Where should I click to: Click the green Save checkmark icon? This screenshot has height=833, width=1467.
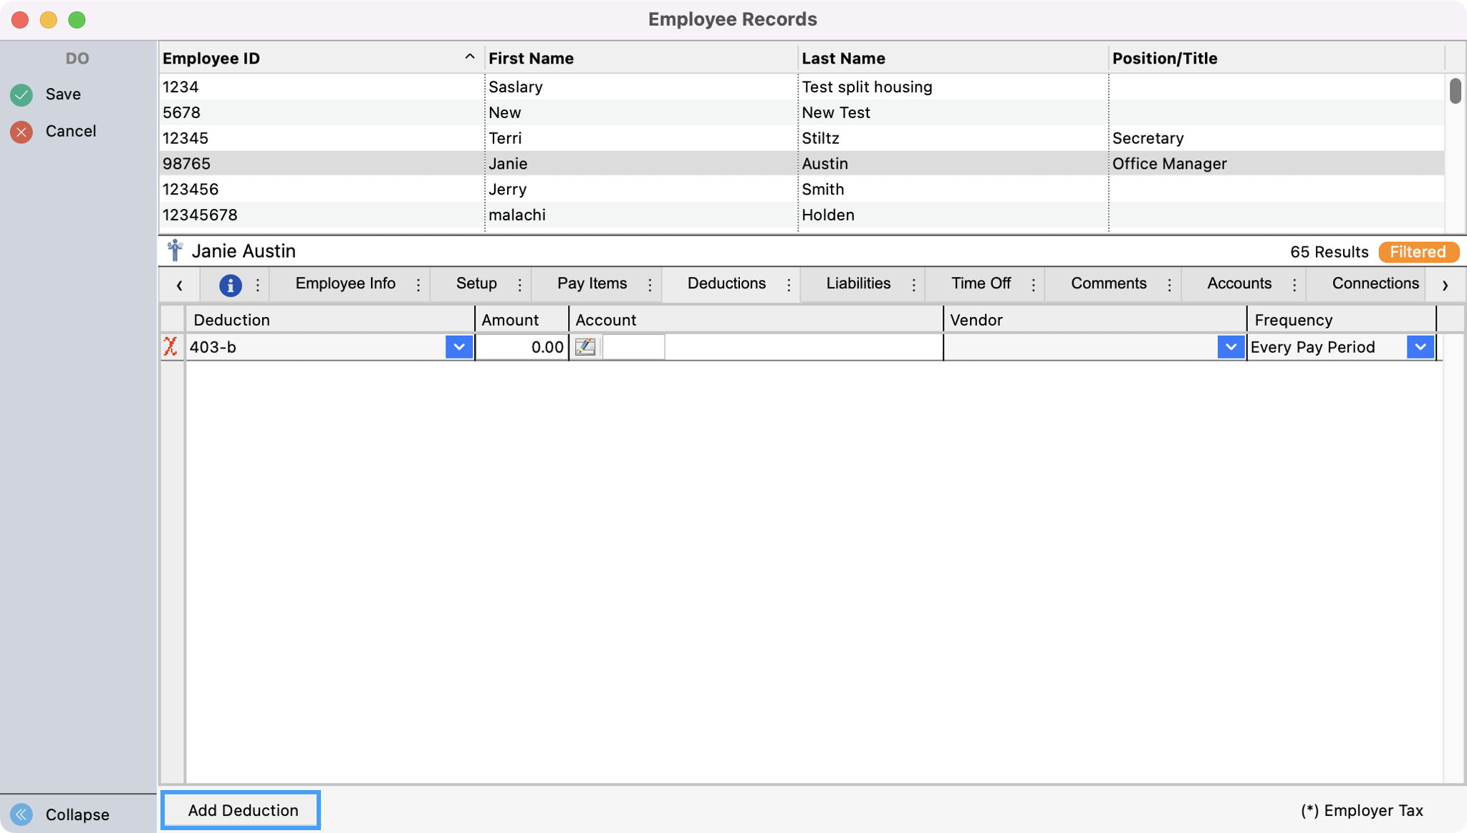click(x=21, y=94)
